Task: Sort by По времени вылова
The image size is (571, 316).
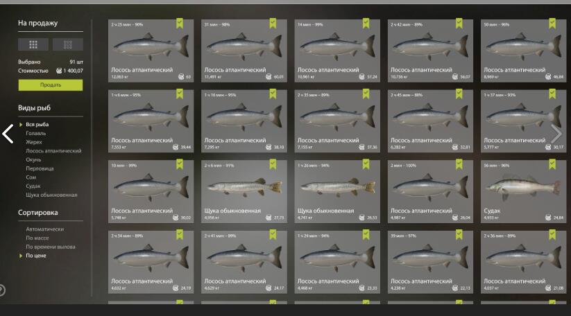Action: [x=50, y=247]
